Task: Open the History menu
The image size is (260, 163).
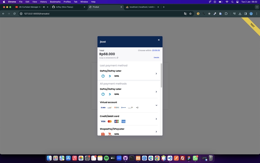Action: click(43, 2)
